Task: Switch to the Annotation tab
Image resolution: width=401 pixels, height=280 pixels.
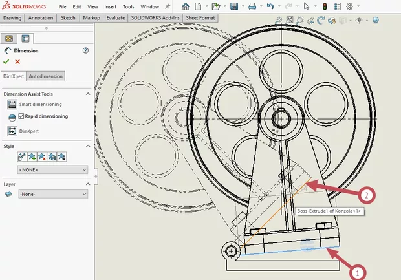Action: tap(41, 18)
